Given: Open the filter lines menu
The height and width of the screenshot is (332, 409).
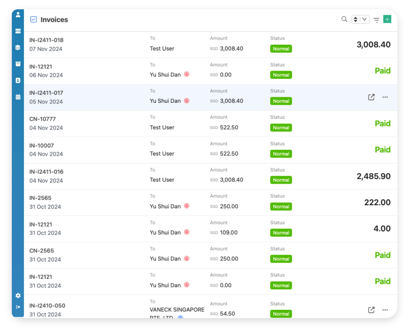Looking at the screenshot, I should click(376, 20).
